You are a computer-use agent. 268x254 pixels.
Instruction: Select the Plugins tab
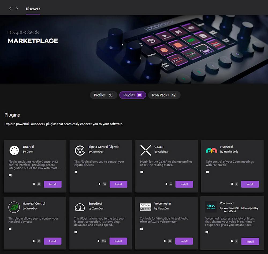[x=133, y=95]
